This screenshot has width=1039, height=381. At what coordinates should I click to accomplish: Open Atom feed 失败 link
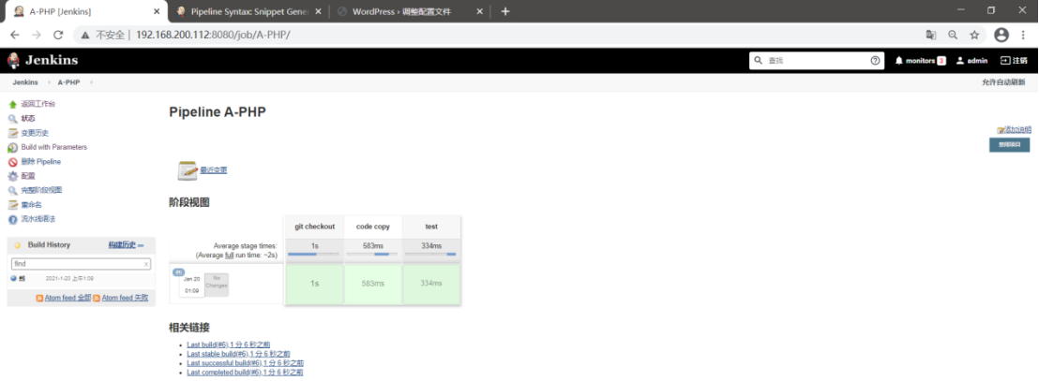pyautogui.click(x=125, y=299)
